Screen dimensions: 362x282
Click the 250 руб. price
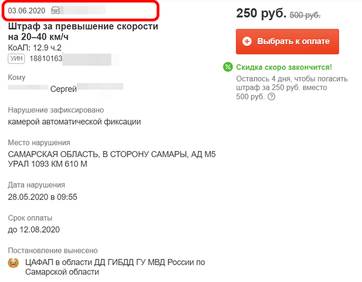pyautogui.click(x=261, y=13)
